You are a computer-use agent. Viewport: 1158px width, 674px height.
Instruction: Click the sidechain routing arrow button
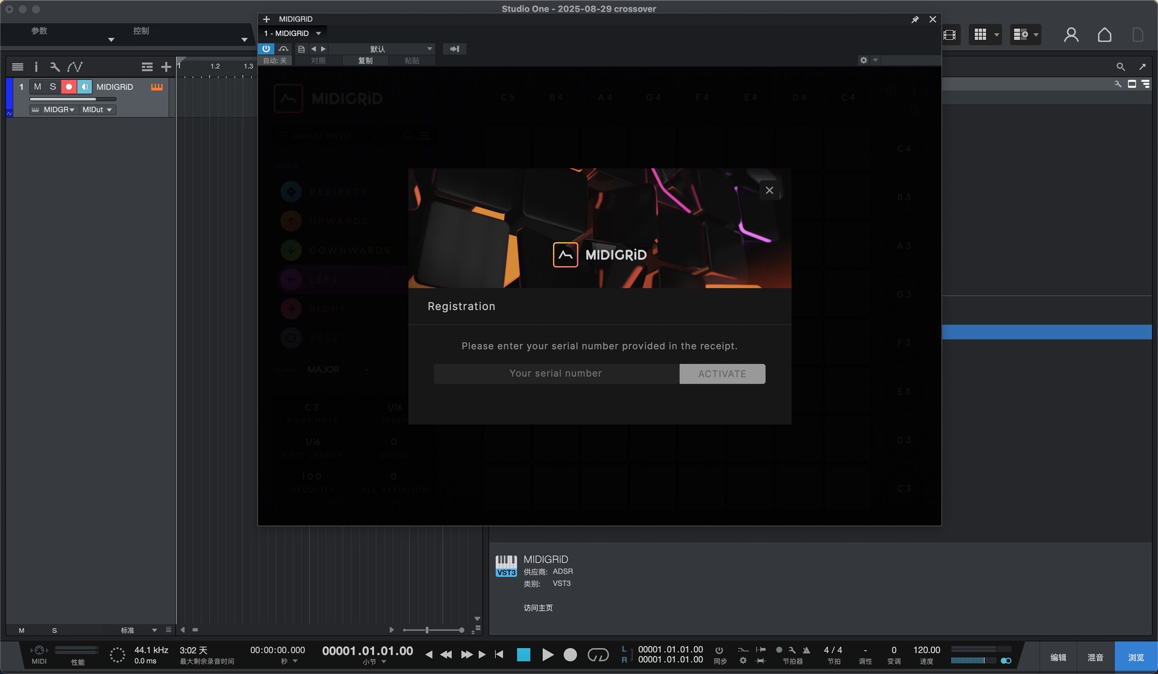click(455, 49)
